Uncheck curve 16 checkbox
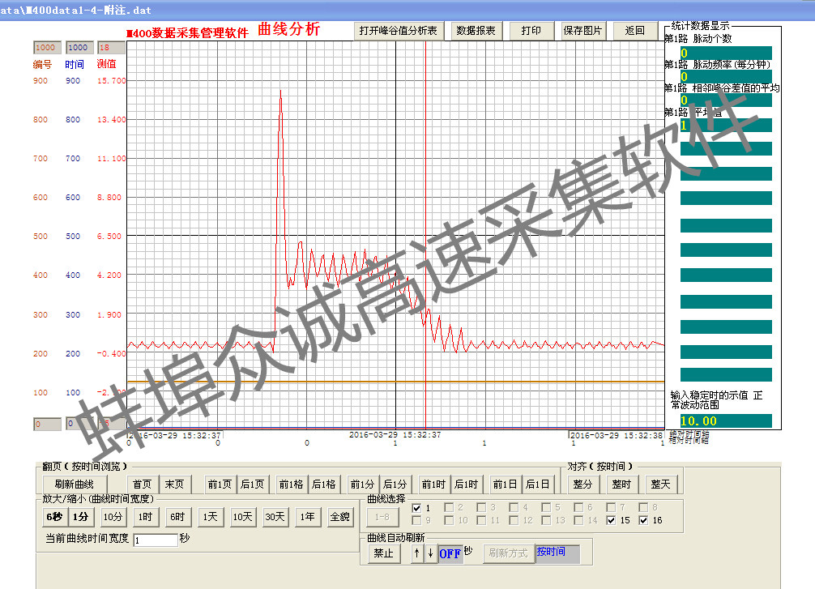Screen dimensions: 815x589 click(x=644, y=520)
